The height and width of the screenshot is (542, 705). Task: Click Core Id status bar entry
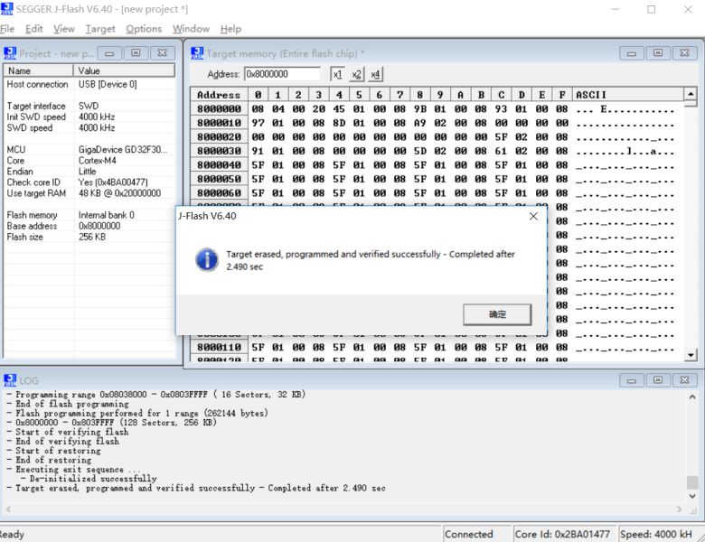[x=565, y=534]
